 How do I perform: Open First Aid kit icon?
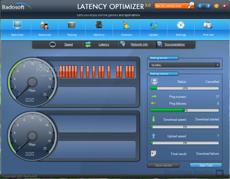[x=208, y=25]
